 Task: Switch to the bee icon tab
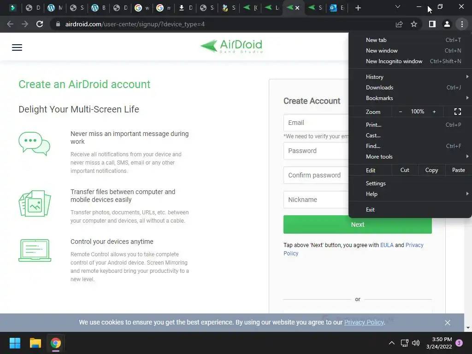(x=229, y=8)
